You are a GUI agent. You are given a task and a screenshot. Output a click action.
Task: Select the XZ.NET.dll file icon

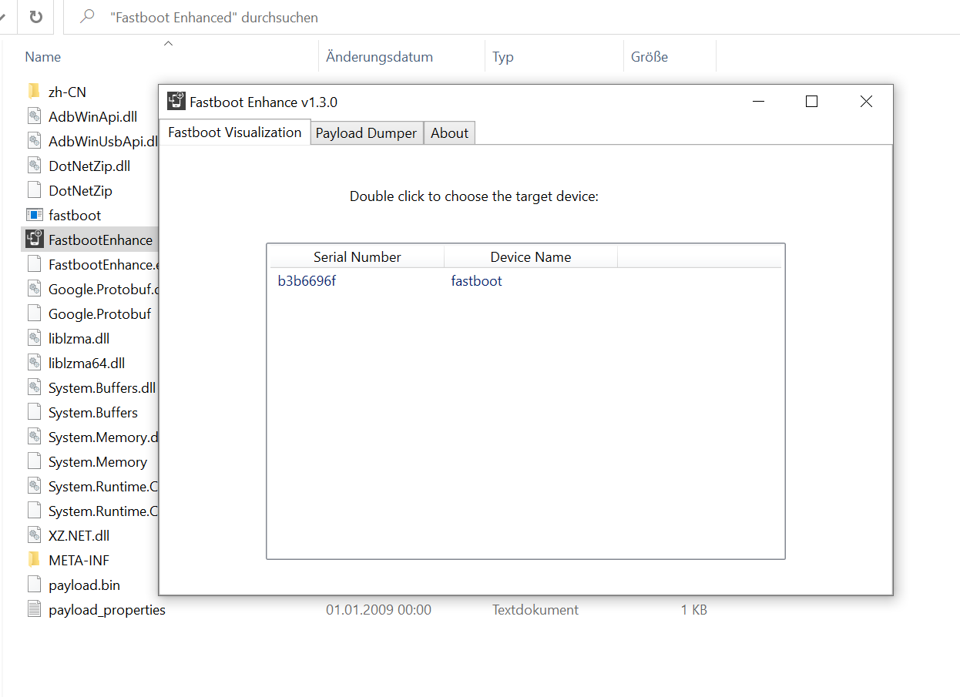(x=34, y=535)
